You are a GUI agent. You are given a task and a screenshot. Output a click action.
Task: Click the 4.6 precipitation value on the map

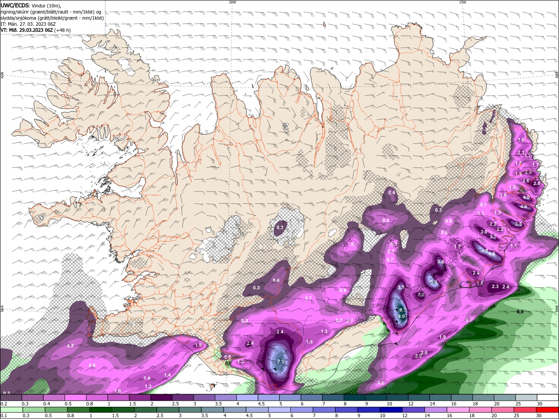click(x=492, y=254)
